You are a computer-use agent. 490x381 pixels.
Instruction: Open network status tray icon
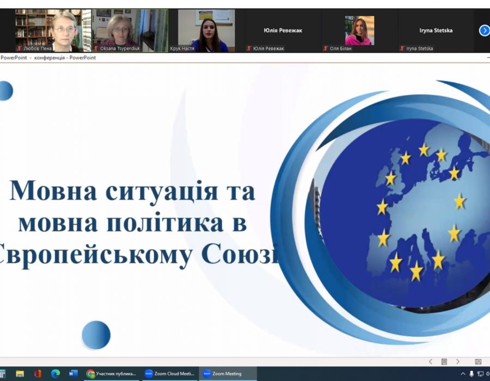[x=480, y=374]
